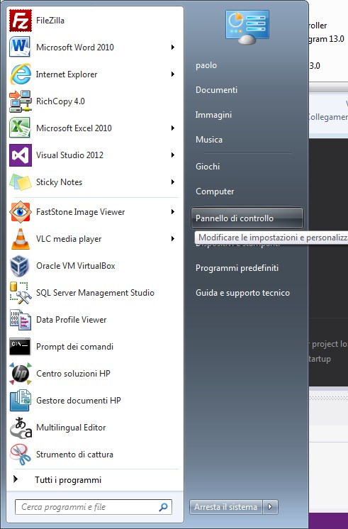Screen dimensions: 348x529
Task: Click the Multilingual Editor label
Action: coord(71,428)
